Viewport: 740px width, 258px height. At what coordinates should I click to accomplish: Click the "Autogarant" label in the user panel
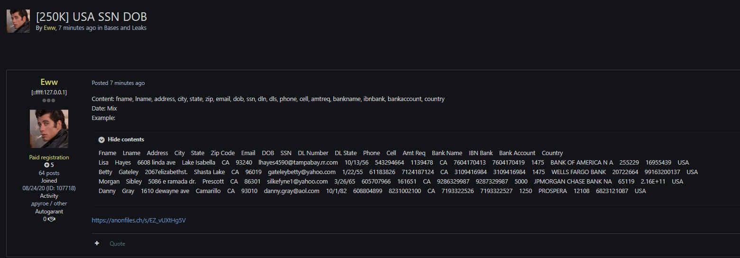click(x=49, y=212)
